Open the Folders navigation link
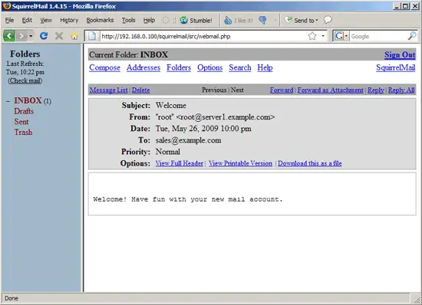 pyautogui.click(x=179, y=67)
